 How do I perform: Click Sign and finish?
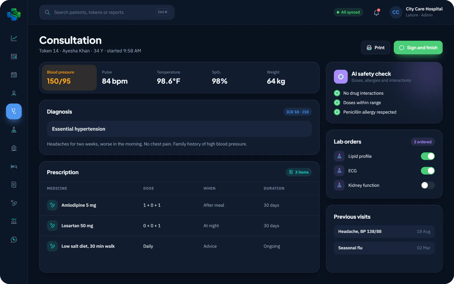click(x=418, y=48)
